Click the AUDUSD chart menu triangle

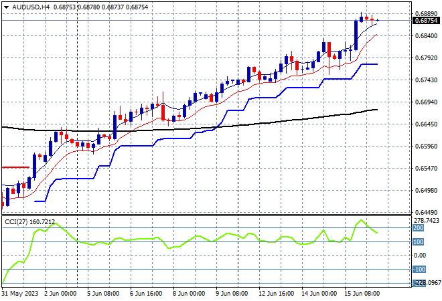point(6,7)
